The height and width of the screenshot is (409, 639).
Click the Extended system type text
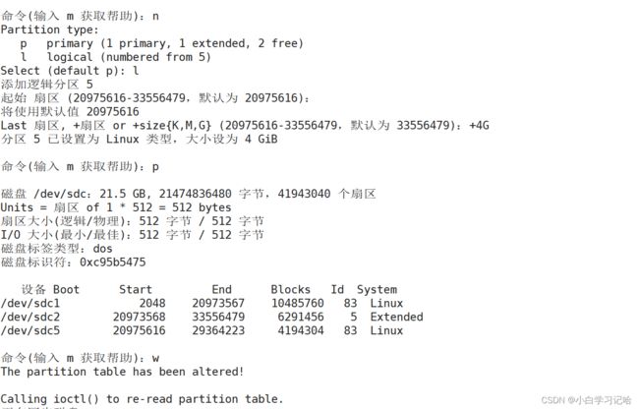396,317
